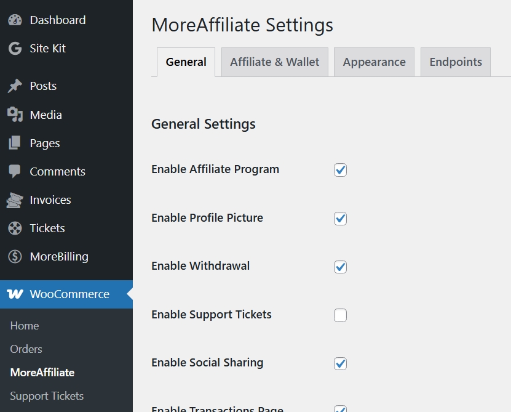
Task: Open the Appearance tab
Action: point(374,62)
